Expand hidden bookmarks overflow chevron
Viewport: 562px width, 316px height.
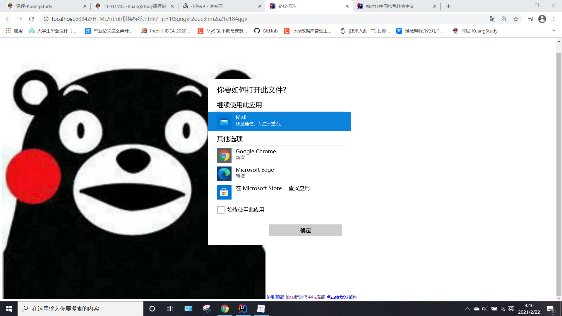[x=553, y=30]
